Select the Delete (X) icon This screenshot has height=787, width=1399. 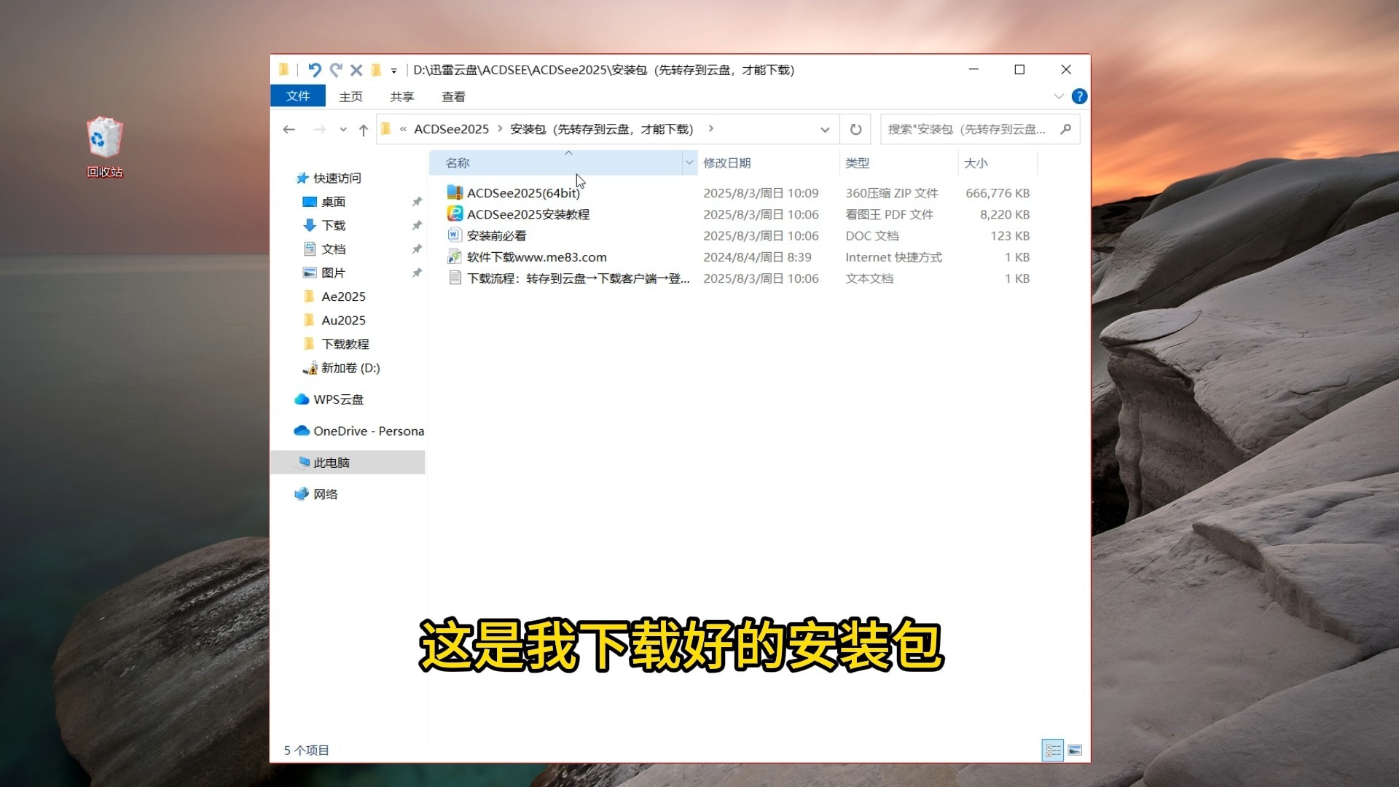pos(356,70)
